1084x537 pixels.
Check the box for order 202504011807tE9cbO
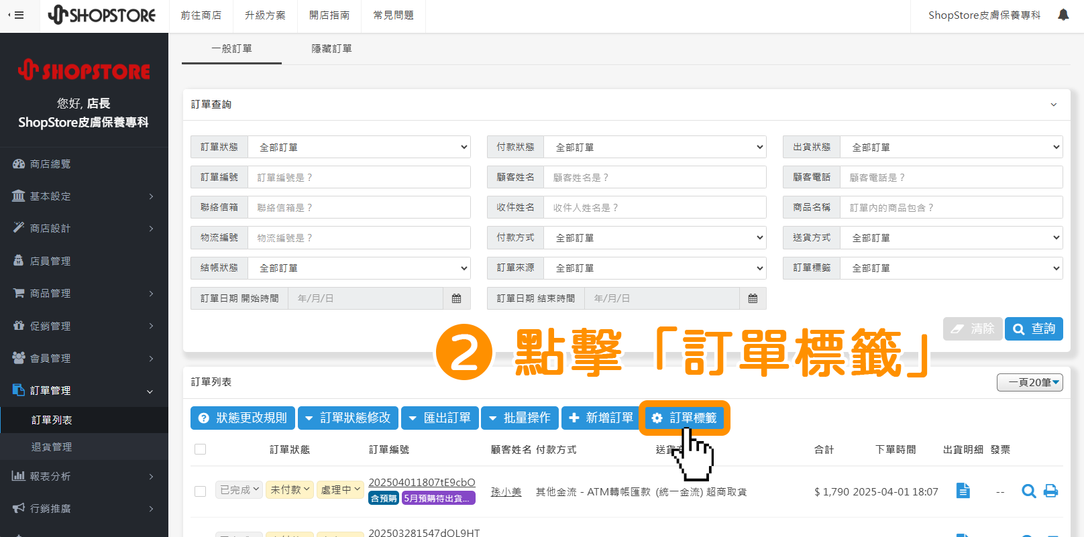pos(200,491)
